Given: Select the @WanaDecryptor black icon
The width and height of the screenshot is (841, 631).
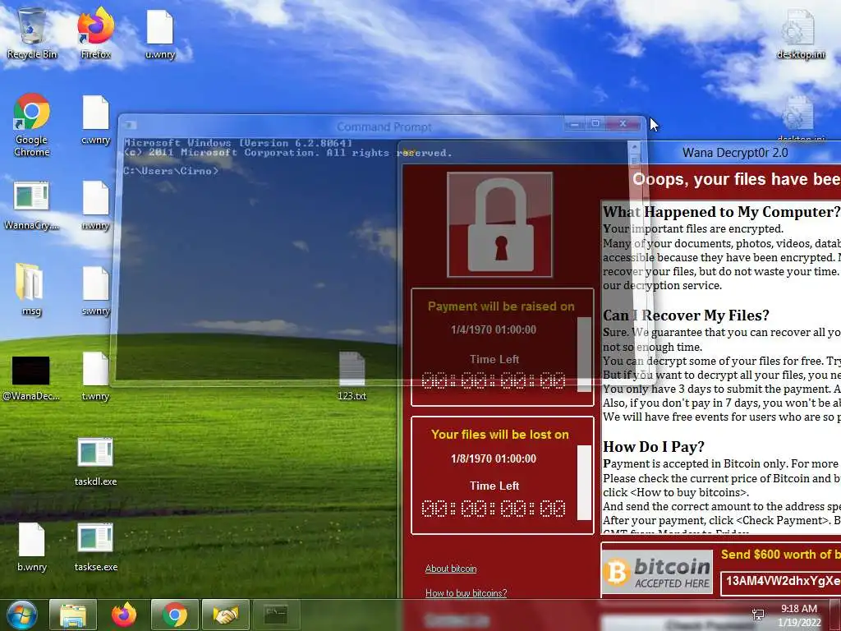Looking at the screenshot, I should click(x=31, y=378).
